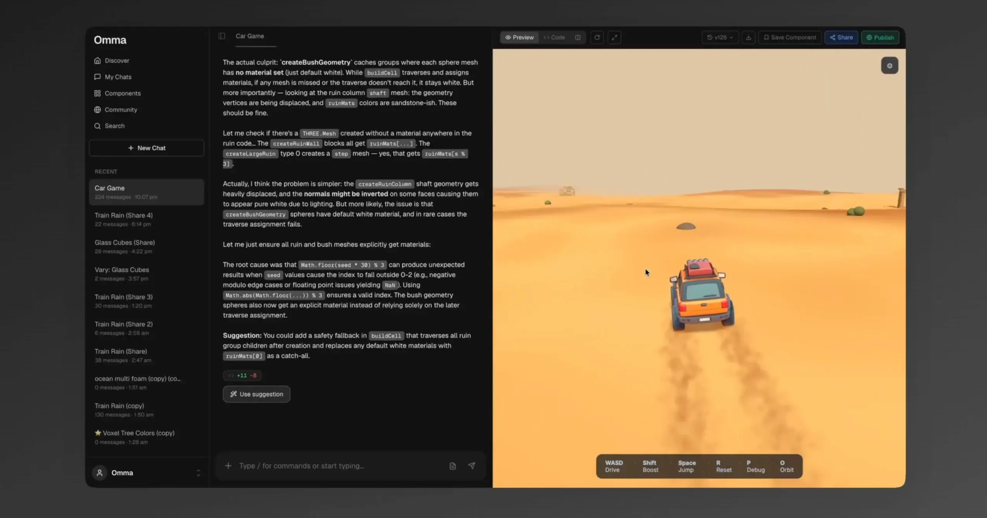Open Glass Cubes (Share) chat
Image resolution: width=987 pixels, height=518 pixels.
(x=146, y=246)
